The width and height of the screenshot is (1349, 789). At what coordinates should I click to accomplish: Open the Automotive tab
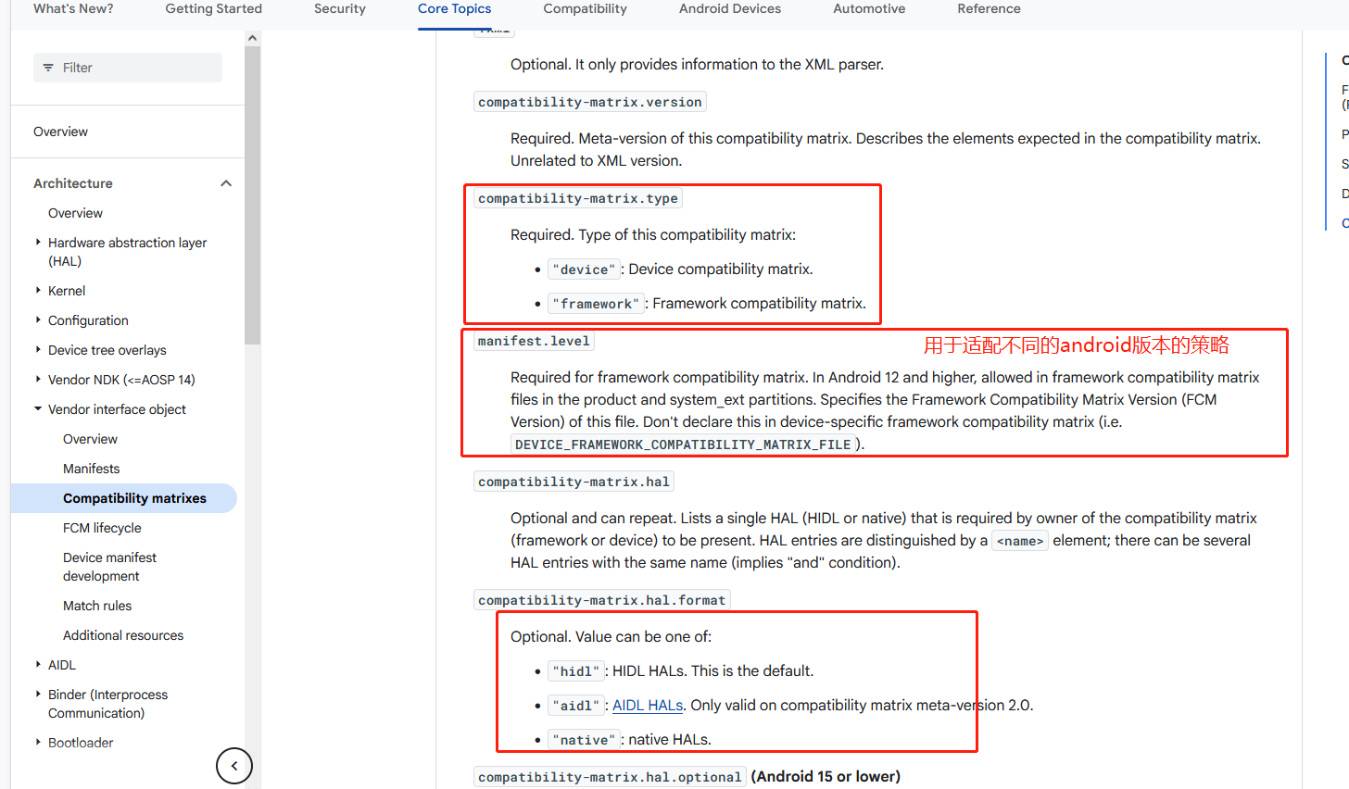(869, 9)
